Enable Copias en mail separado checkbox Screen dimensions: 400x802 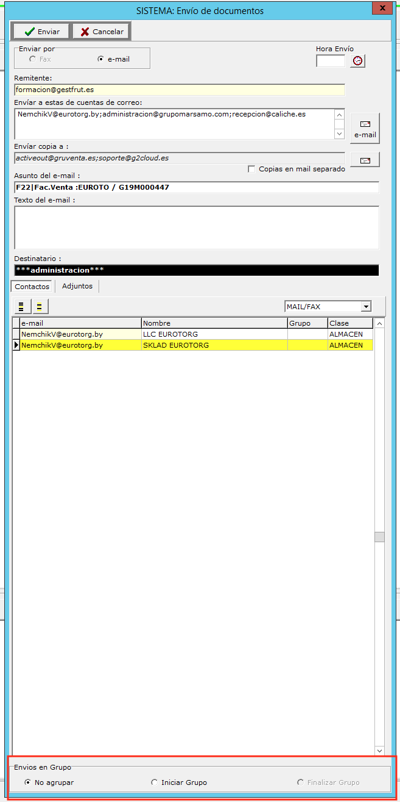coord(251,169)
